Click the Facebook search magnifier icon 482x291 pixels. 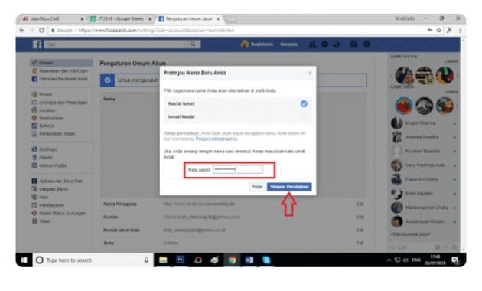coord(193,44)
